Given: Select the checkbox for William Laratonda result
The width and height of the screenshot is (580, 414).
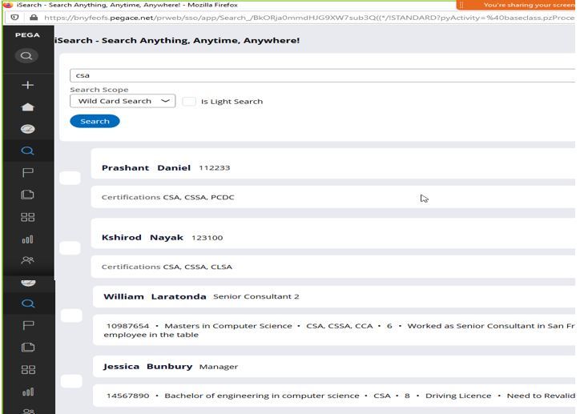Looking at the screenshot, I should pyautogui.click(x=71, y=316).
